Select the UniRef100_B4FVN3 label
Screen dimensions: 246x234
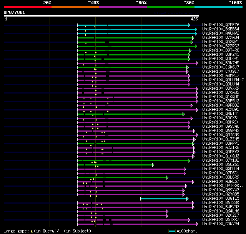tap(221, 207)
